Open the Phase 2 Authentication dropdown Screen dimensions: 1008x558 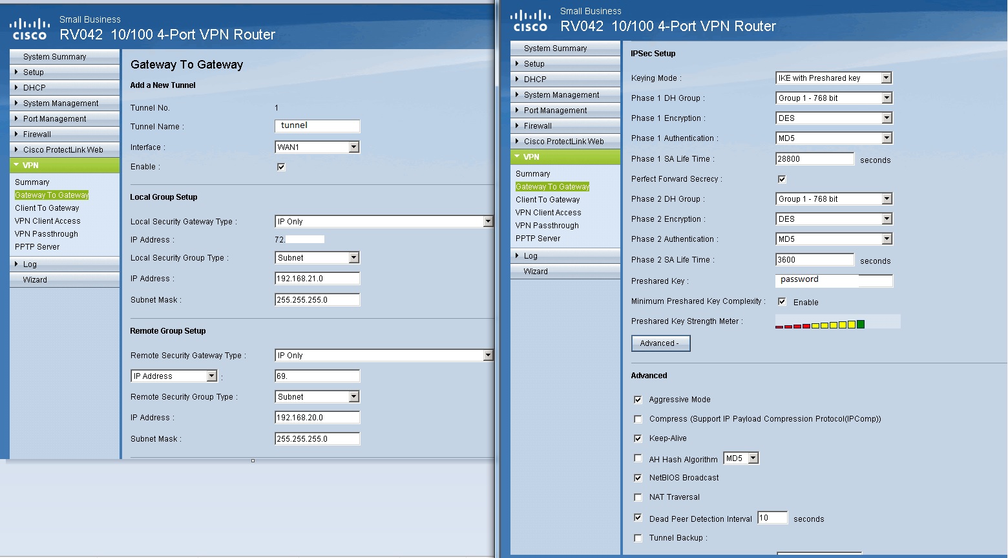click(x=834, y=239)
